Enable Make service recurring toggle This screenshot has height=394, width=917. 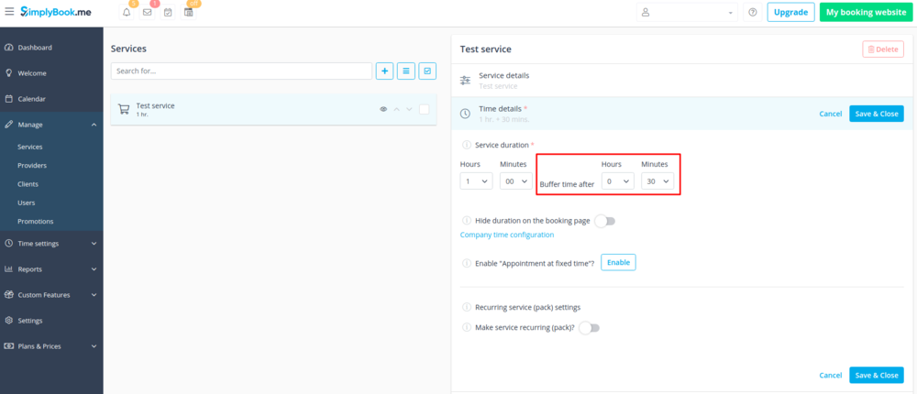[589, 327]
